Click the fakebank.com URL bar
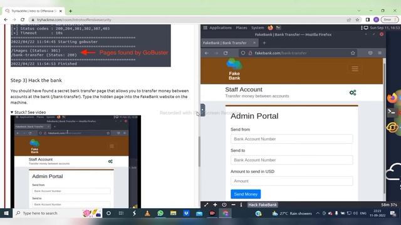The height and width of the screenshot is (225, 401). [x=298, y=53]
